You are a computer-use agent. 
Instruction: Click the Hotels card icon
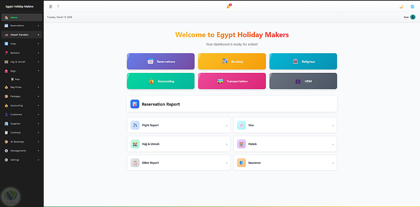241,144
